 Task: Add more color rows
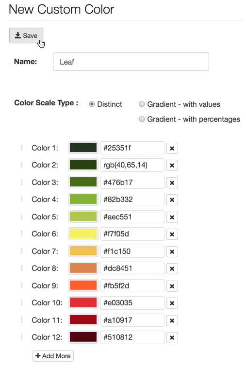coord(53,356)
